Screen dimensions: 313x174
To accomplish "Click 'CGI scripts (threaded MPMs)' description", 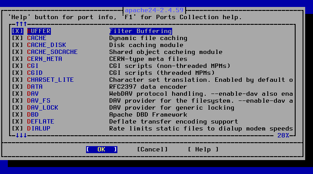I will [x=162, y=73].
